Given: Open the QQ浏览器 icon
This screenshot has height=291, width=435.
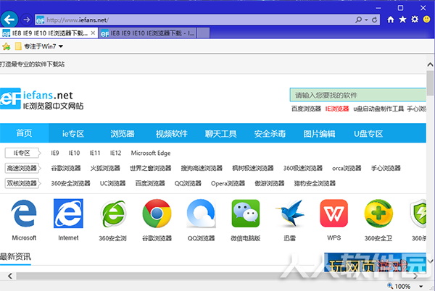Looking at the screenshot, I should point(201,214).
